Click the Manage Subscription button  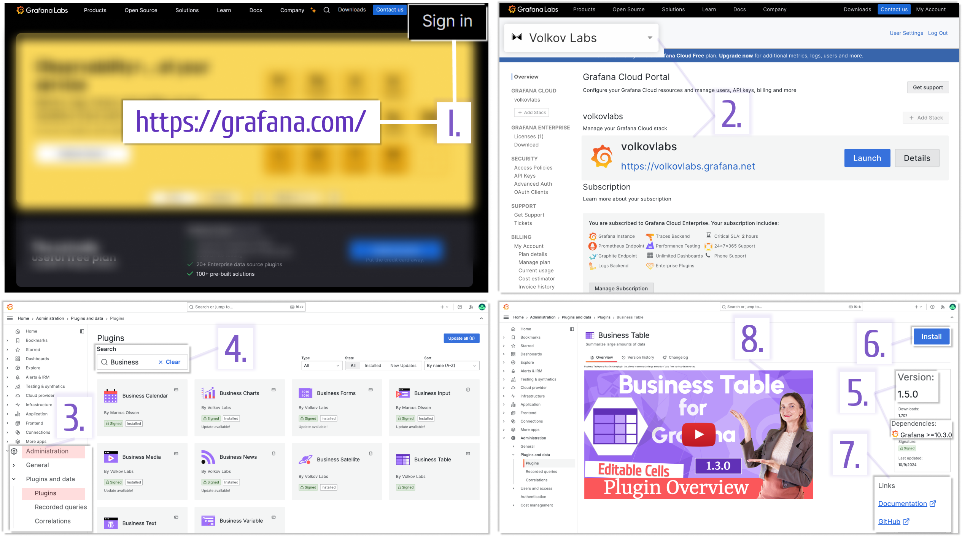tap(621, 288)
